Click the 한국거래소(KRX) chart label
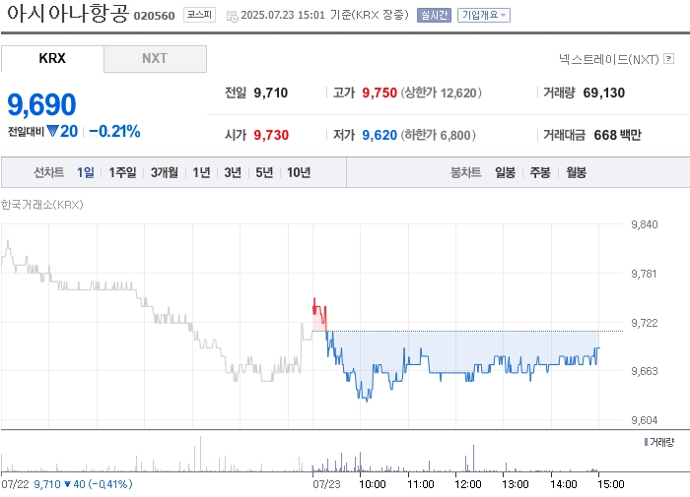690x497 pixels. point(41,205)
